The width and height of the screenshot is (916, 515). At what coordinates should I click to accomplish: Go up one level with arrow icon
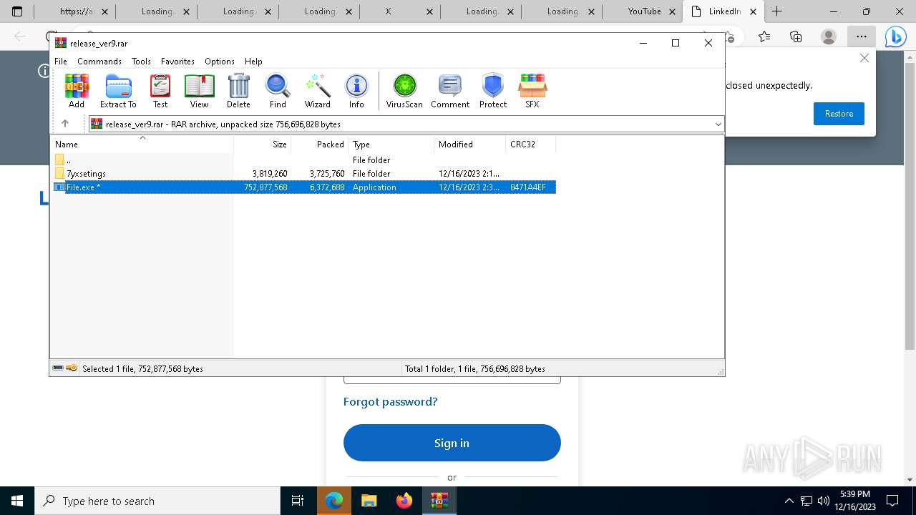[65, 124]
